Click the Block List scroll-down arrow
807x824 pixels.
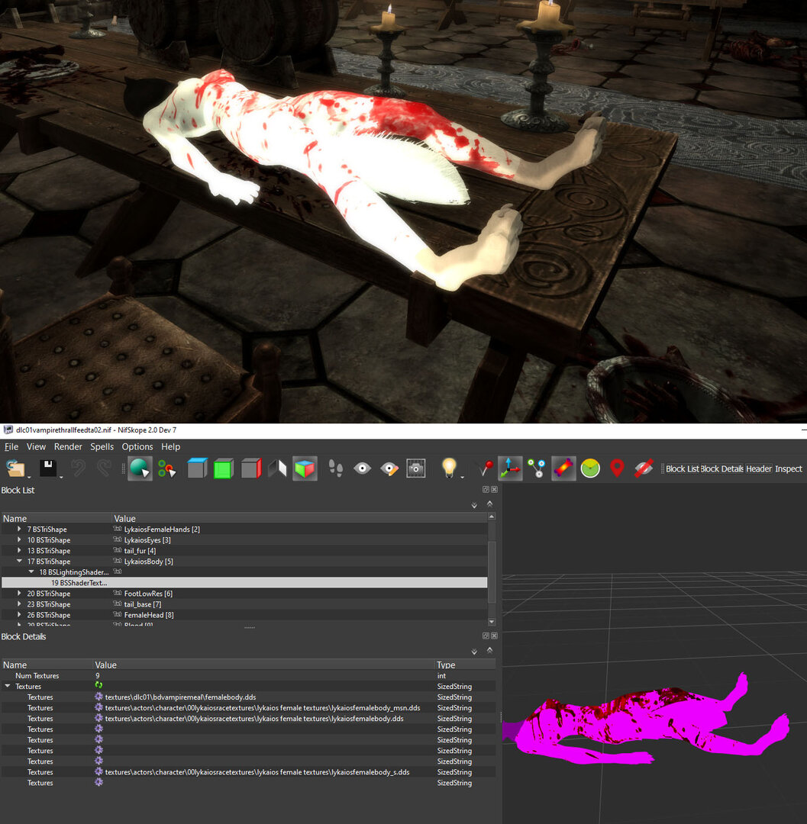(x=492, y=622)
